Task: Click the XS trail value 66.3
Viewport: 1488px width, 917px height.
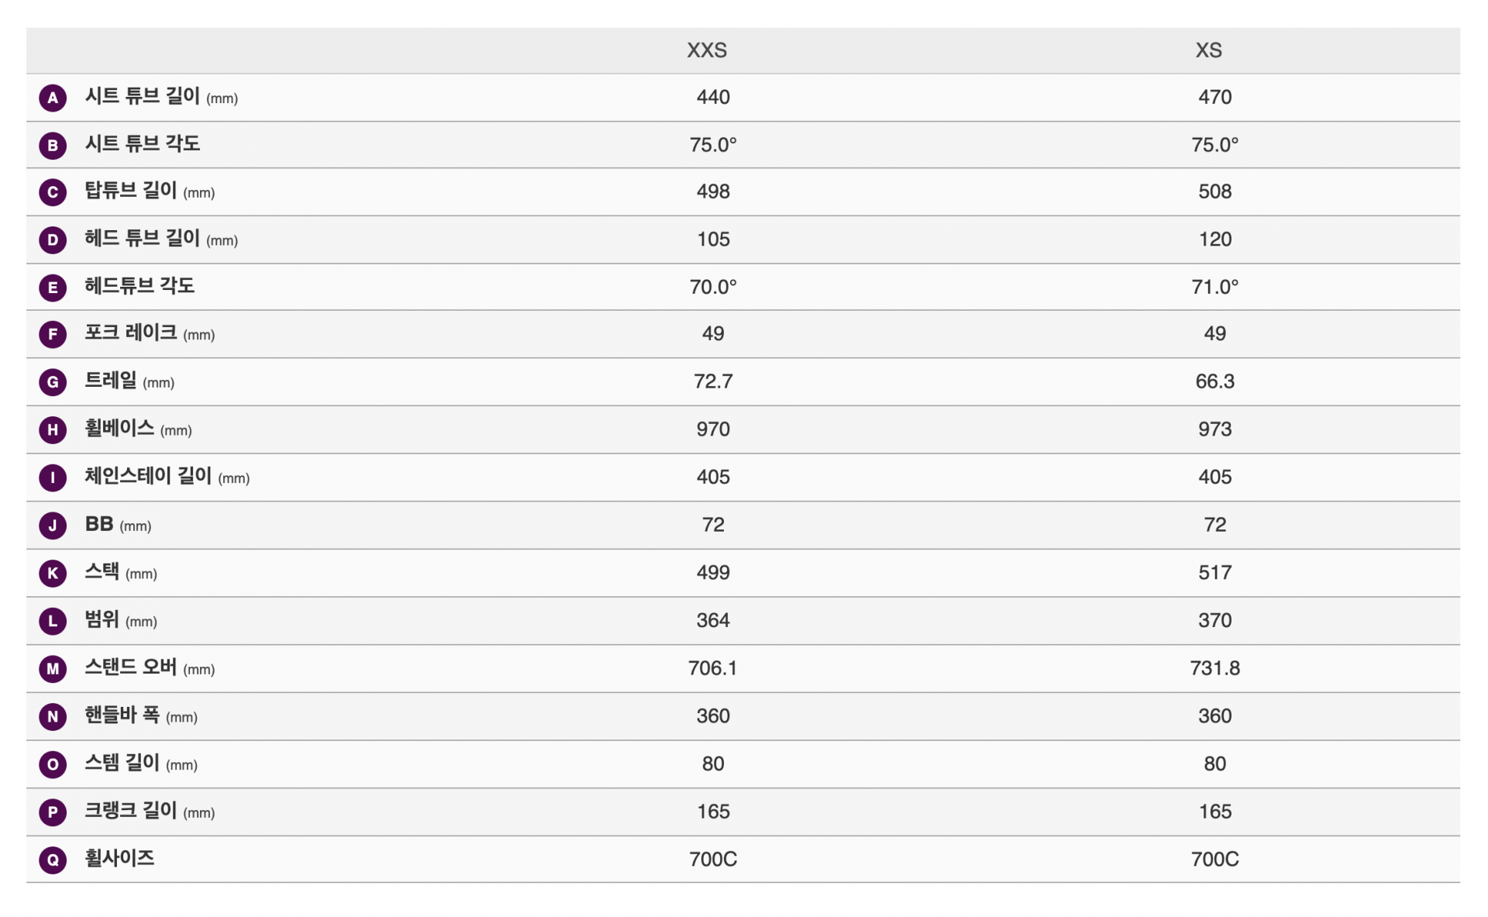Action: [x=1214, y=381]
